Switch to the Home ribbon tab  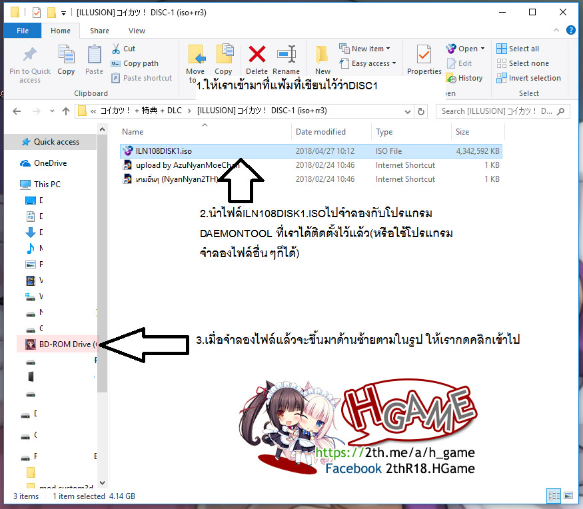pos(61,31)
